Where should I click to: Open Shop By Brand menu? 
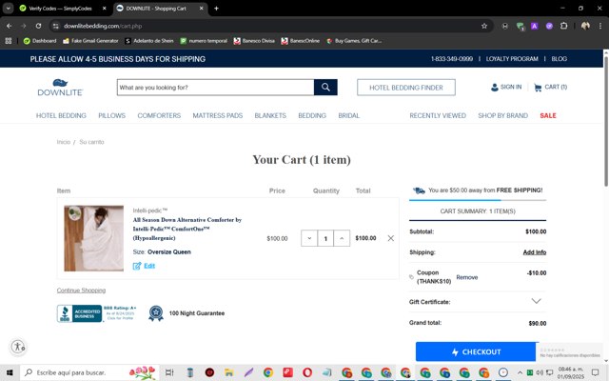click(x=503, y=115)
